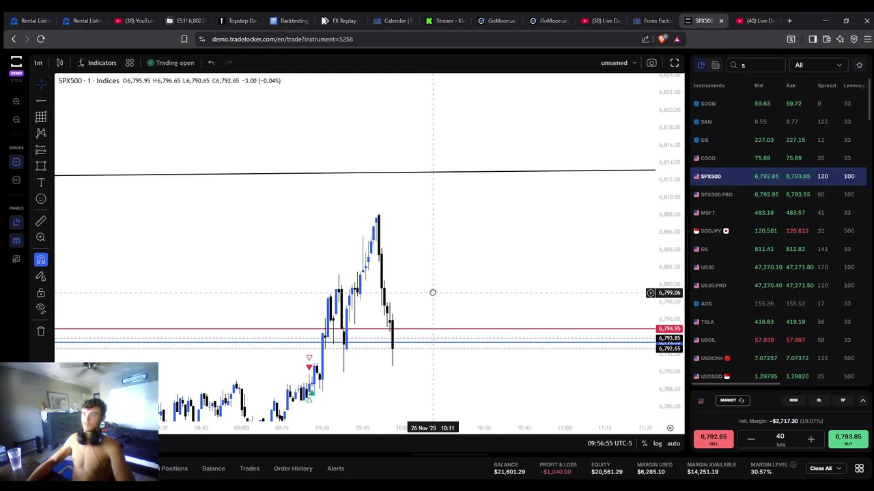Enable the SL stop loss option
This screenshot has height=491, width=874.
[819, 400]
